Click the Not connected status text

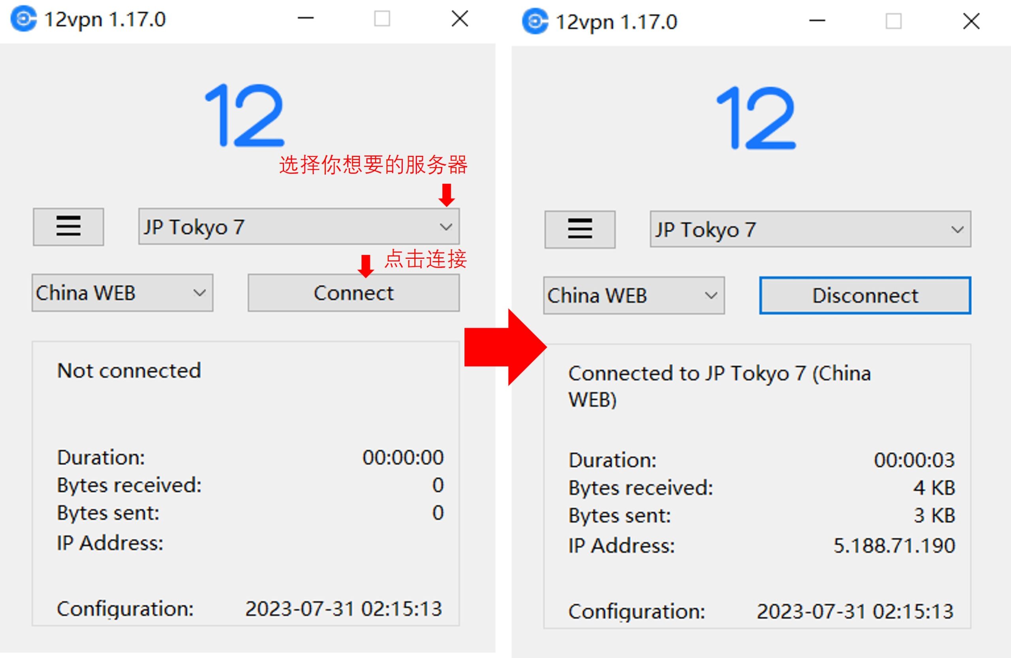129,371
